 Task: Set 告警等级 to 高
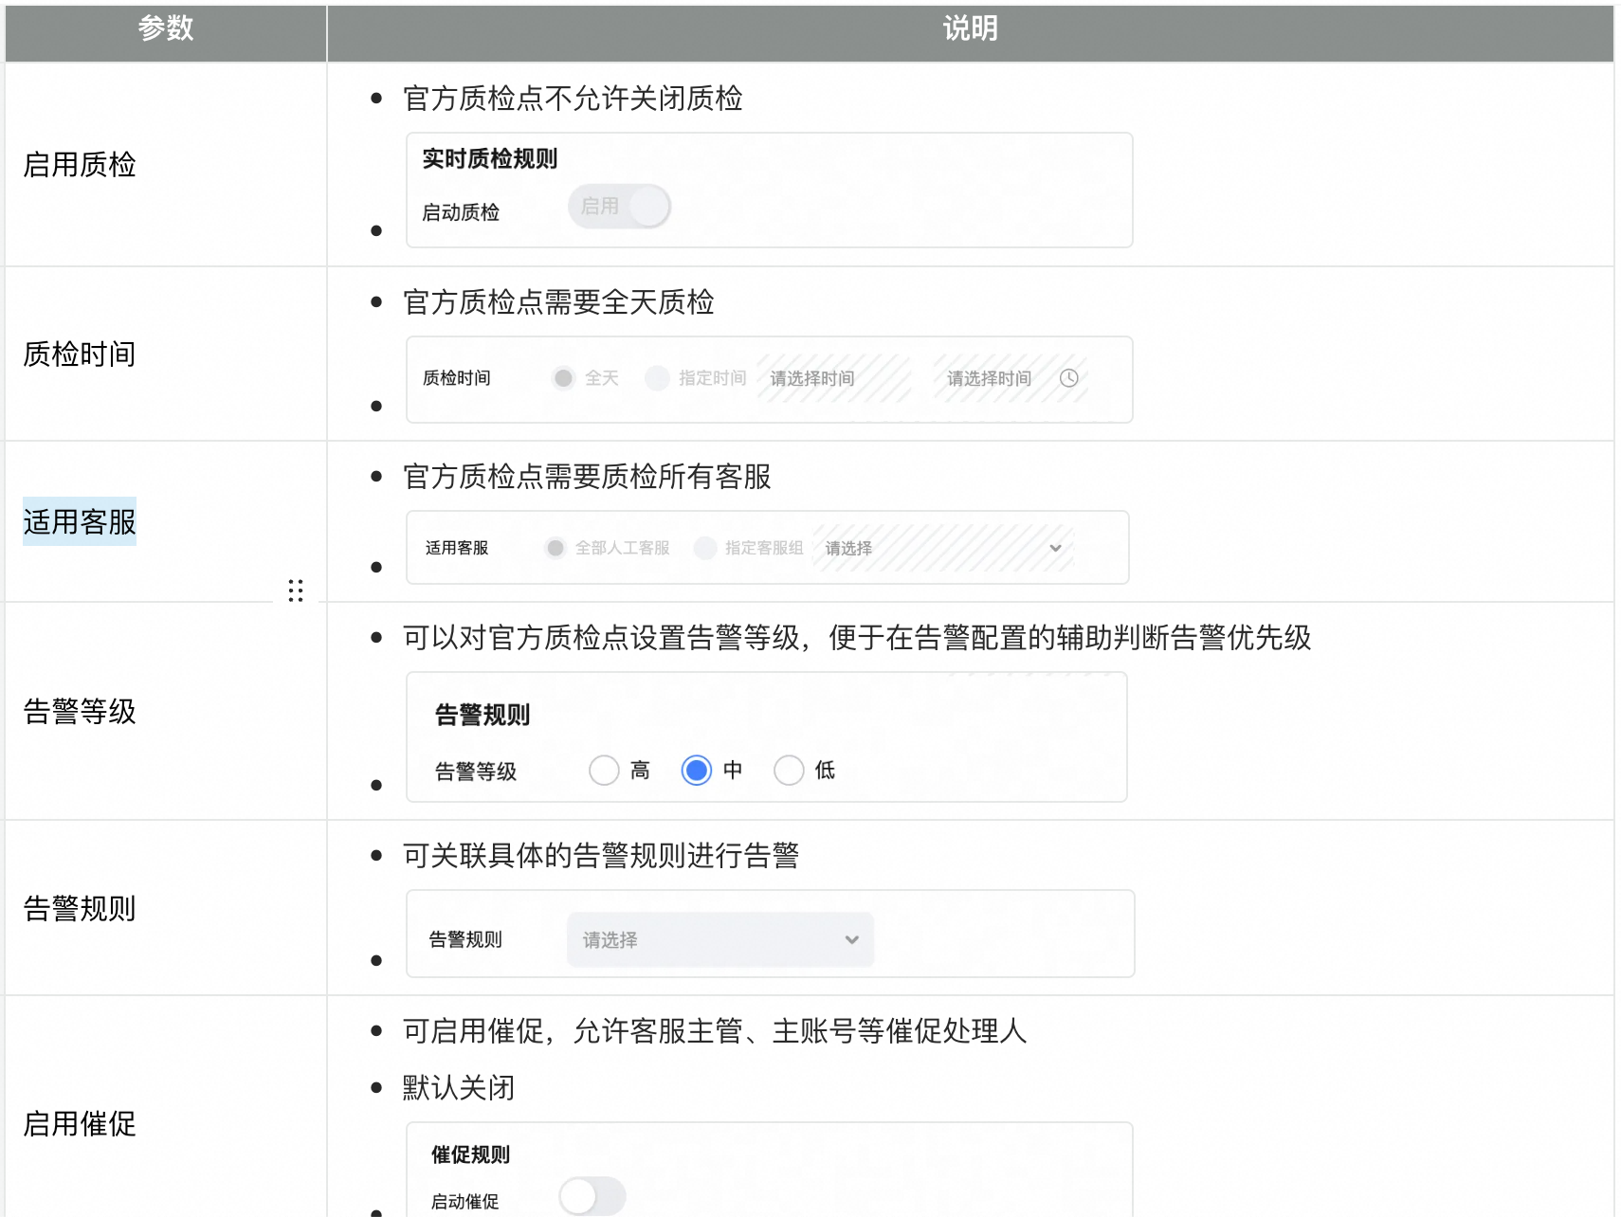pyautogui.click(x=604, y=770)
